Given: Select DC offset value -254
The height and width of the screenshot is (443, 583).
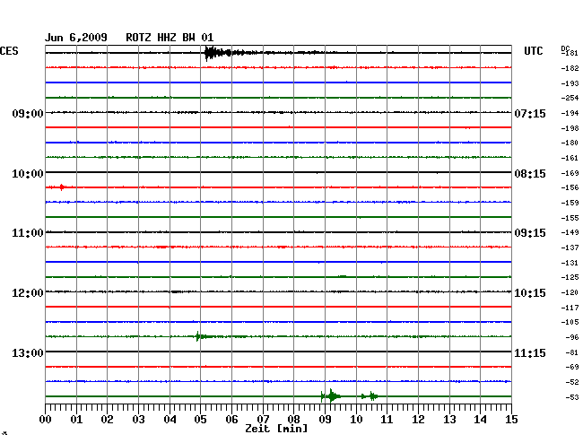Looking at the screenshot, I should [x=570, y=98].
